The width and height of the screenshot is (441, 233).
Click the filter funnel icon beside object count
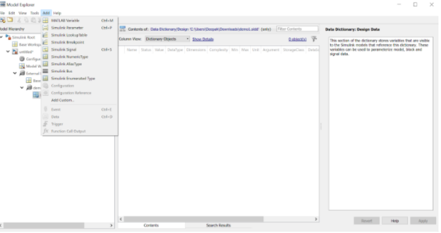[x=314, y=39]
